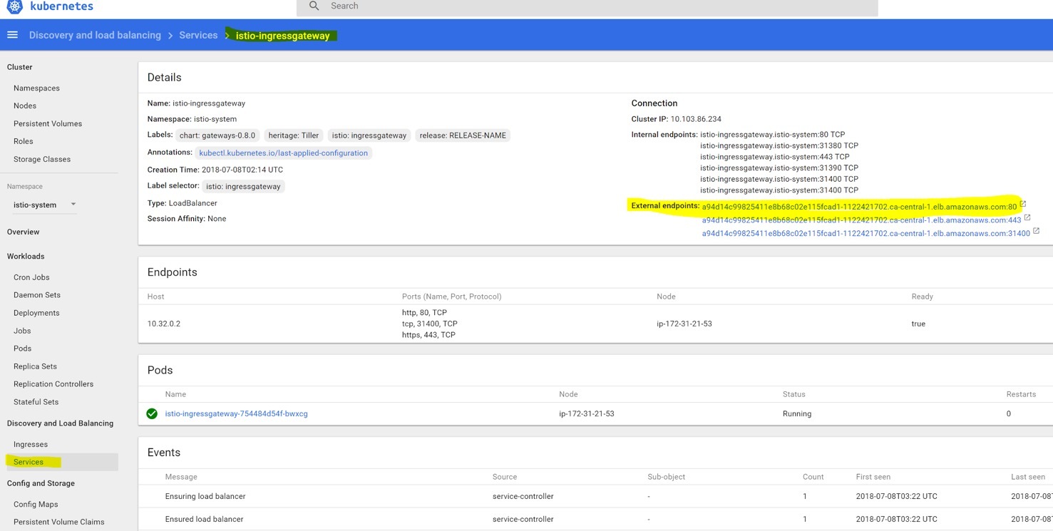1053x531 pixels.
Task: Click the Events 'First seen' column header
Action: point(873,477)
